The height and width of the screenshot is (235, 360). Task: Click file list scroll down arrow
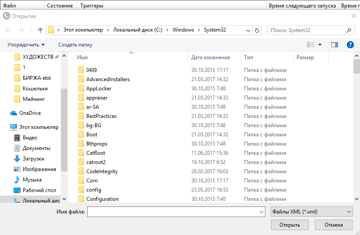point(356,199)
